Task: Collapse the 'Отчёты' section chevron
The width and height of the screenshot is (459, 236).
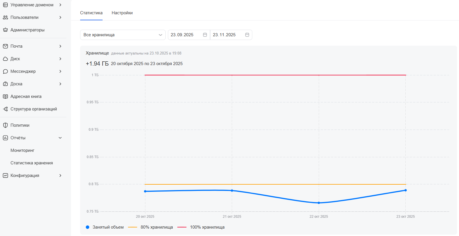Action: point(60,138)
